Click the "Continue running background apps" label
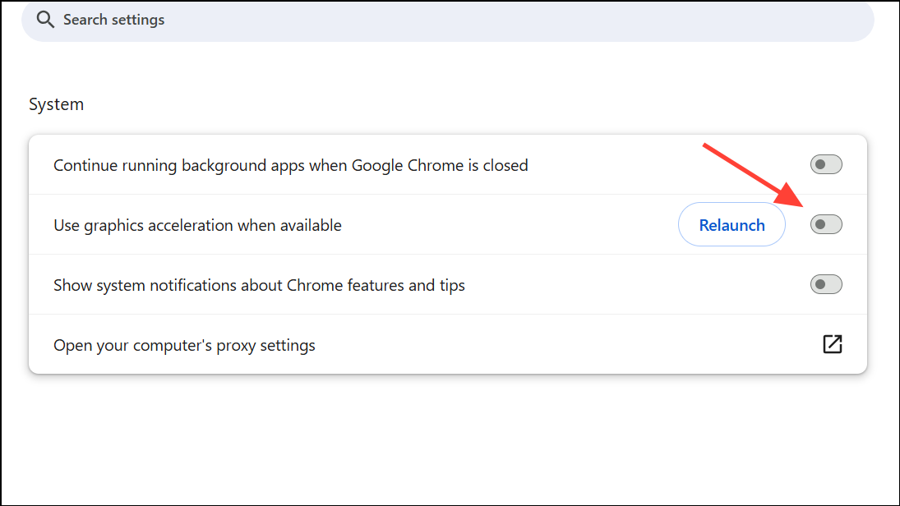This screenshot has height=506, width=900. click(290, 166)
